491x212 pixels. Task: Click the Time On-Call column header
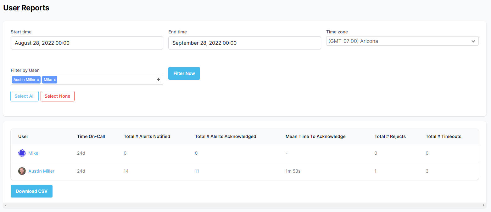coord(91,136)
